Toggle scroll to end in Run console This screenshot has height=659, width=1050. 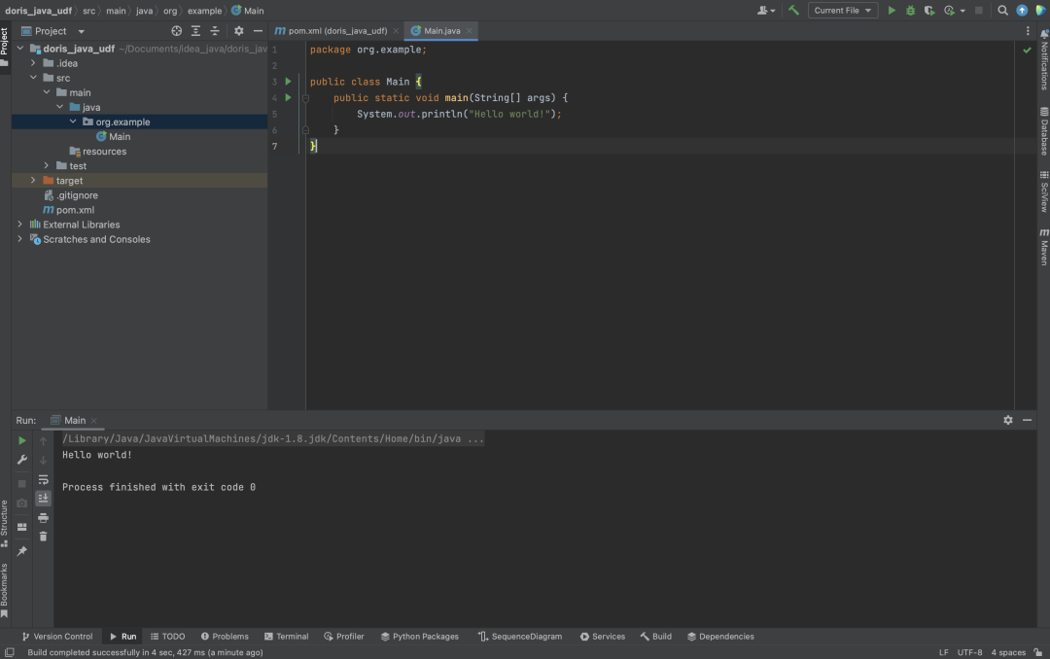43,499
